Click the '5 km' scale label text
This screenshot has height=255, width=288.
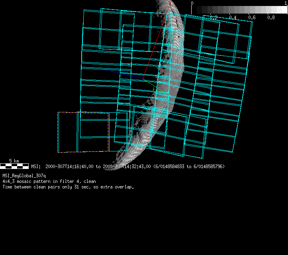point(14,161)
